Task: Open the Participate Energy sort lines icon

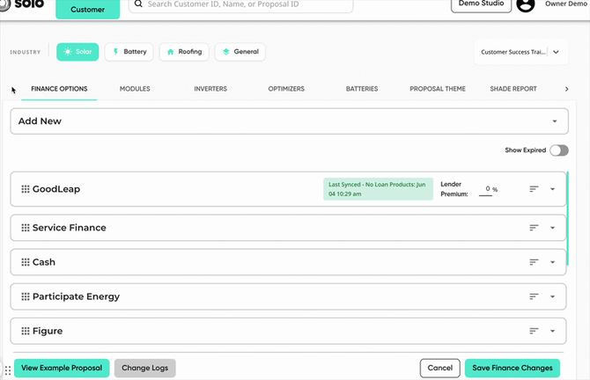Action: [534, 296]
